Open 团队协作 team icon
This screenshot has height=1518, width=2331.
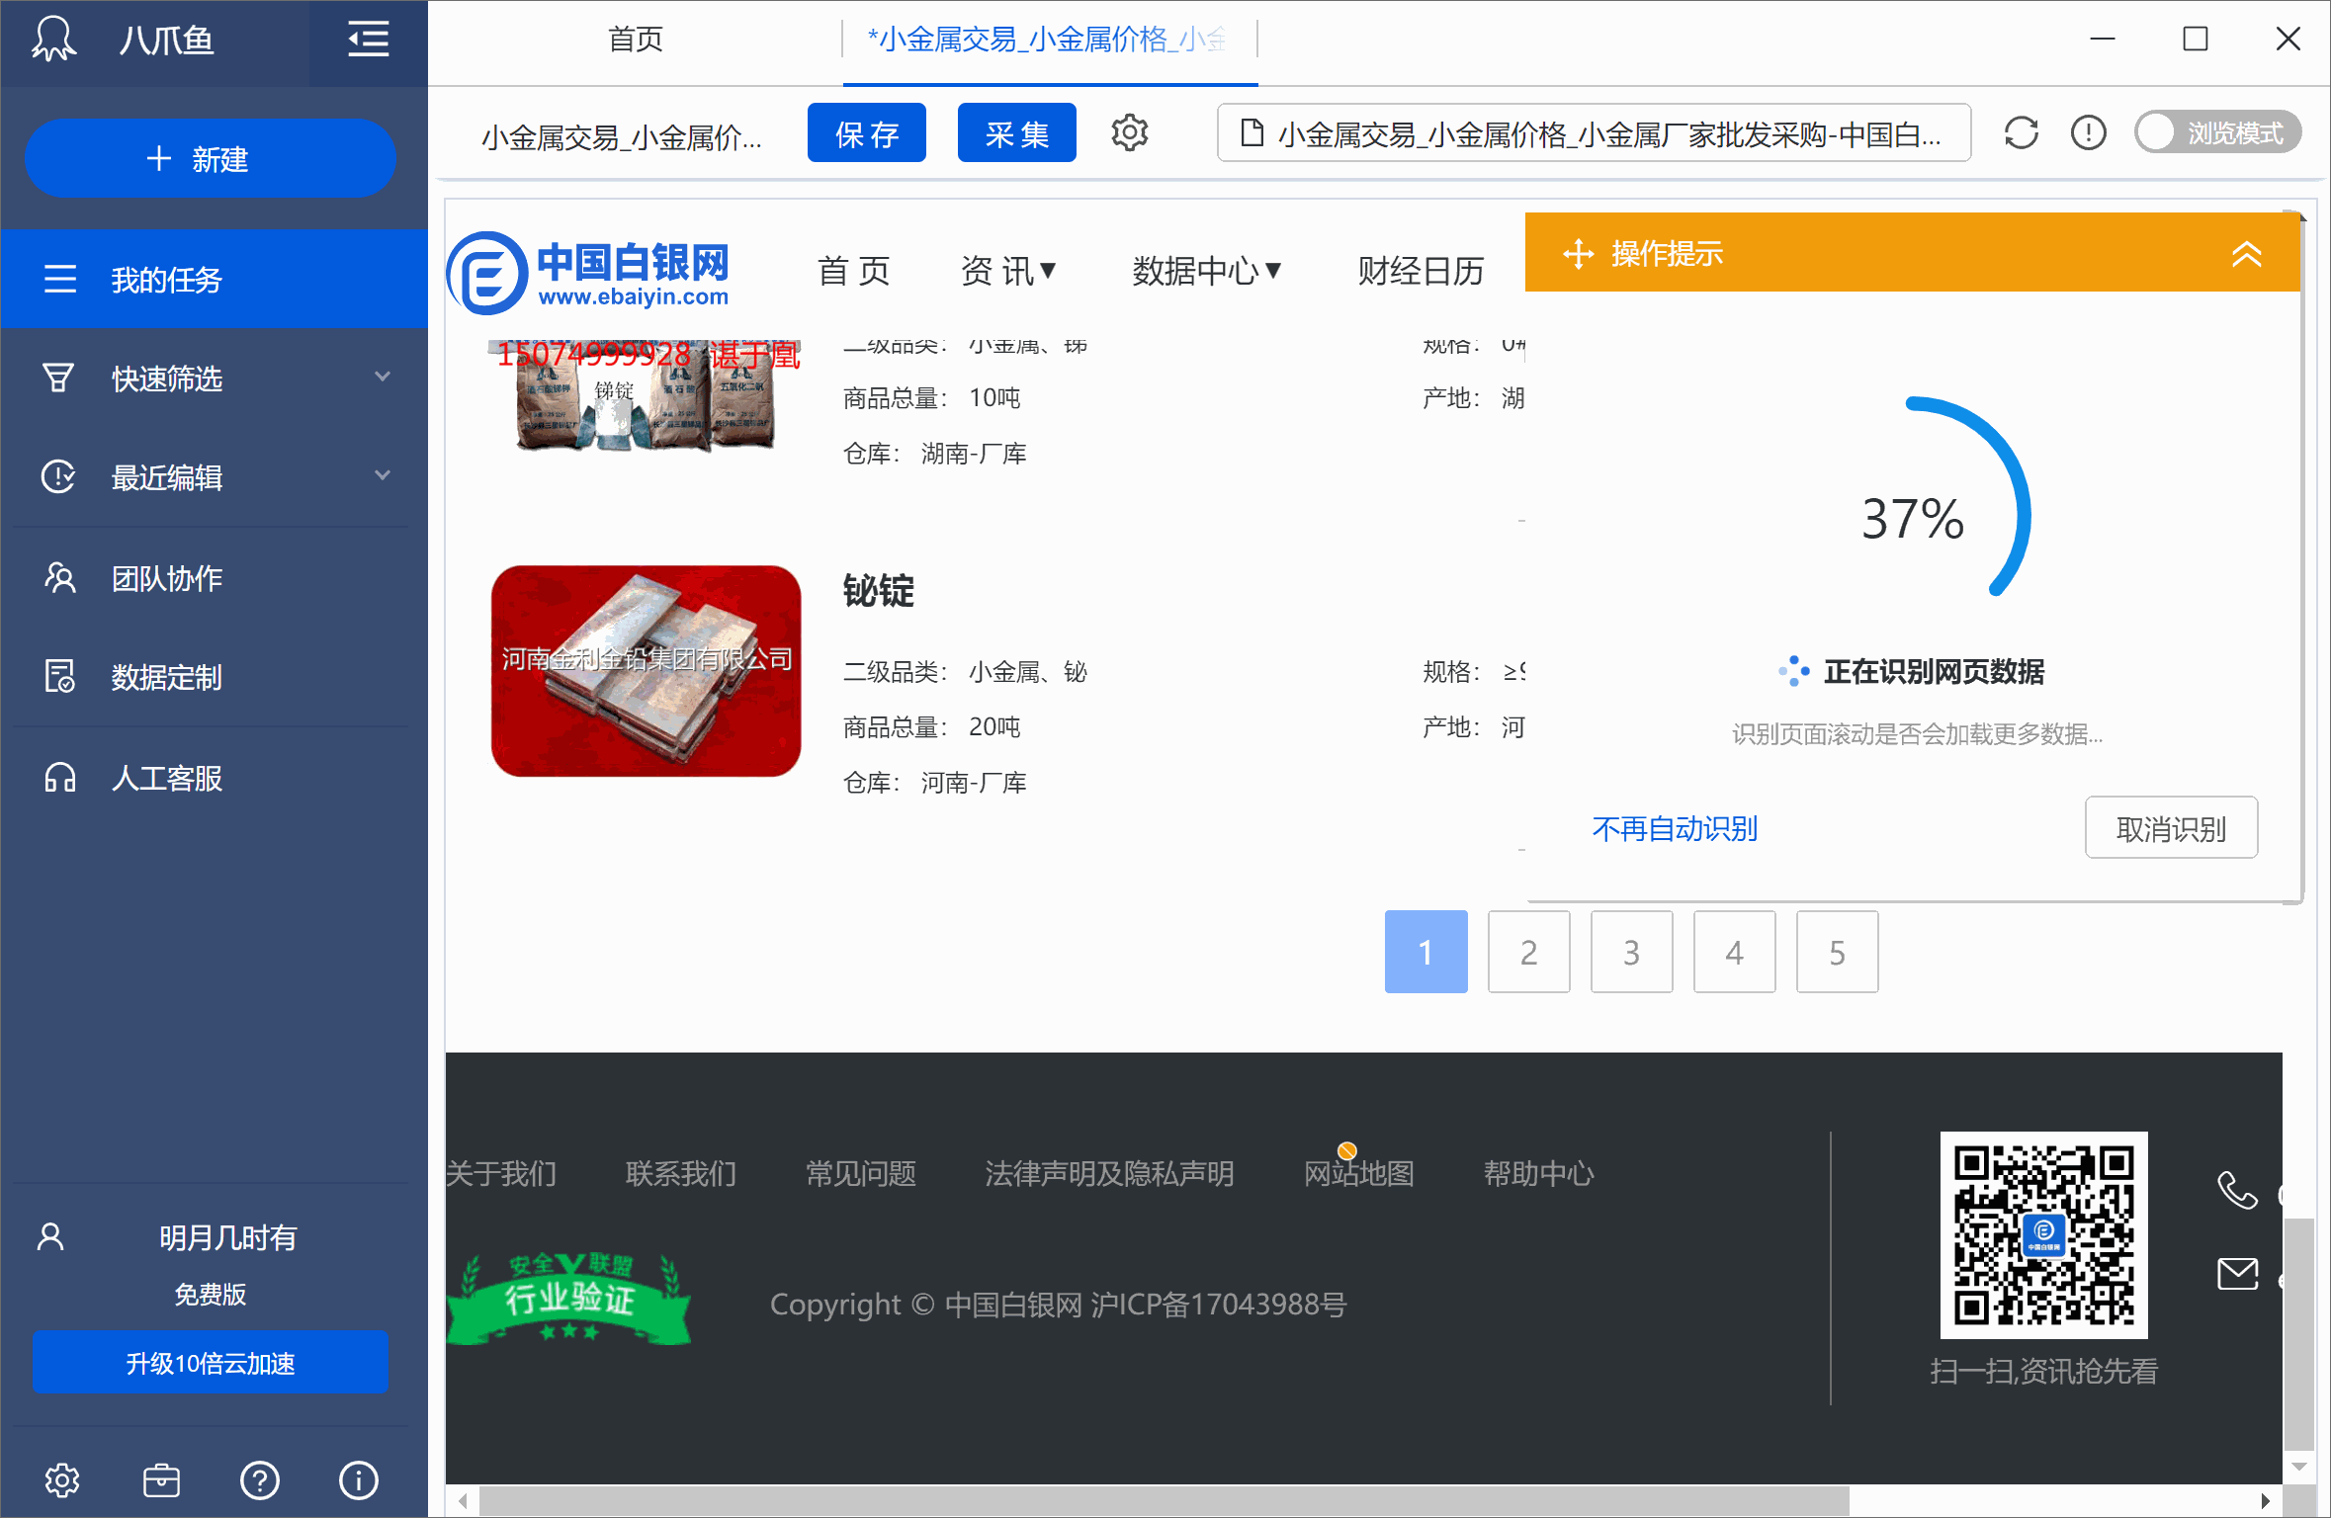click(x=59, y=577)
